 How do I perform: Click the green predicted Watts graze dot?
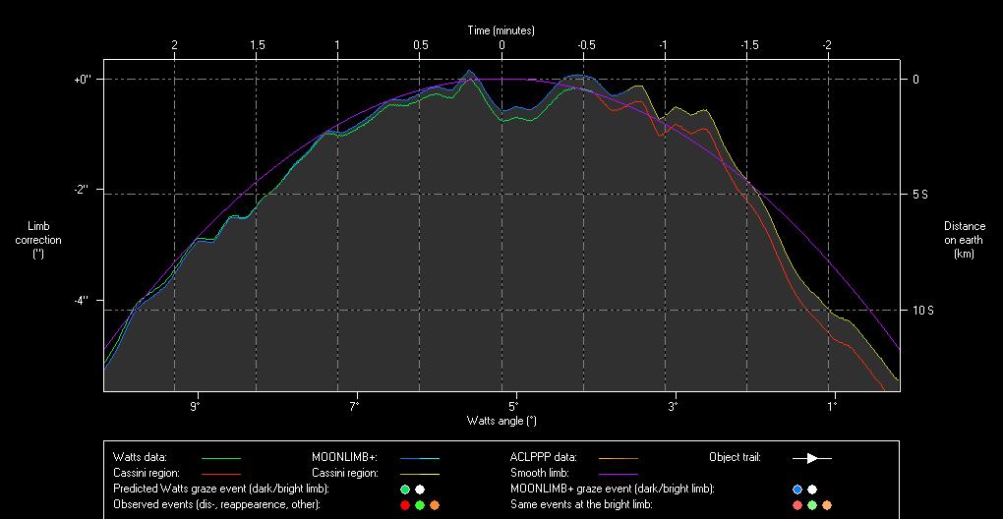405,490
